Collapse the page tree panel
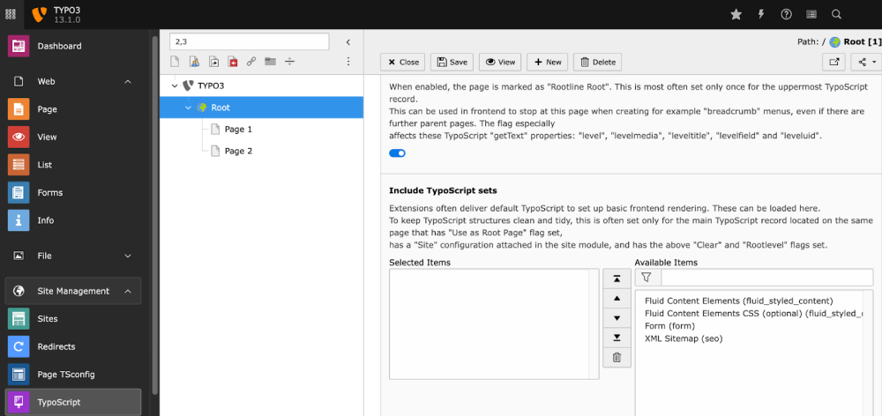The height and width of the screenshot is (416, 882). point(348,42)
